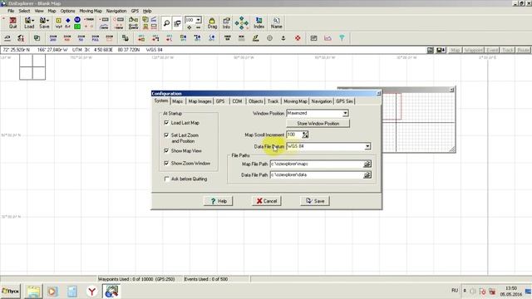Click the teal funnel icon on second toolbar
This screenshot has width=532, height=299.
342,38
